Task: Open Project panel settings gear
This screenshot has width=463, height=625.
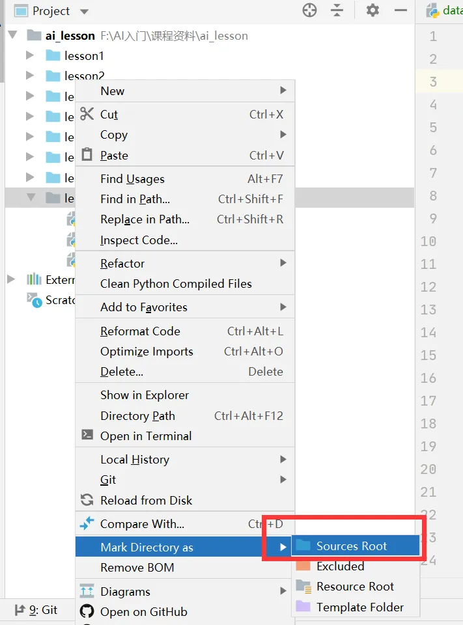Action: tap(372, 10)
